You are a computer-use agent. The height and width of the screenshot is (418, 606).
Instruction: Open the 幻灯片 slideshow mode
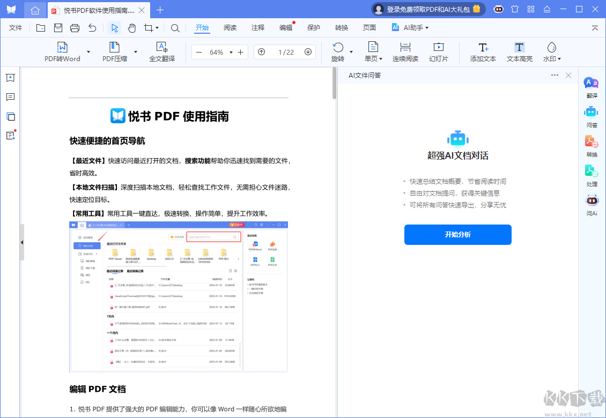[438, 52]
